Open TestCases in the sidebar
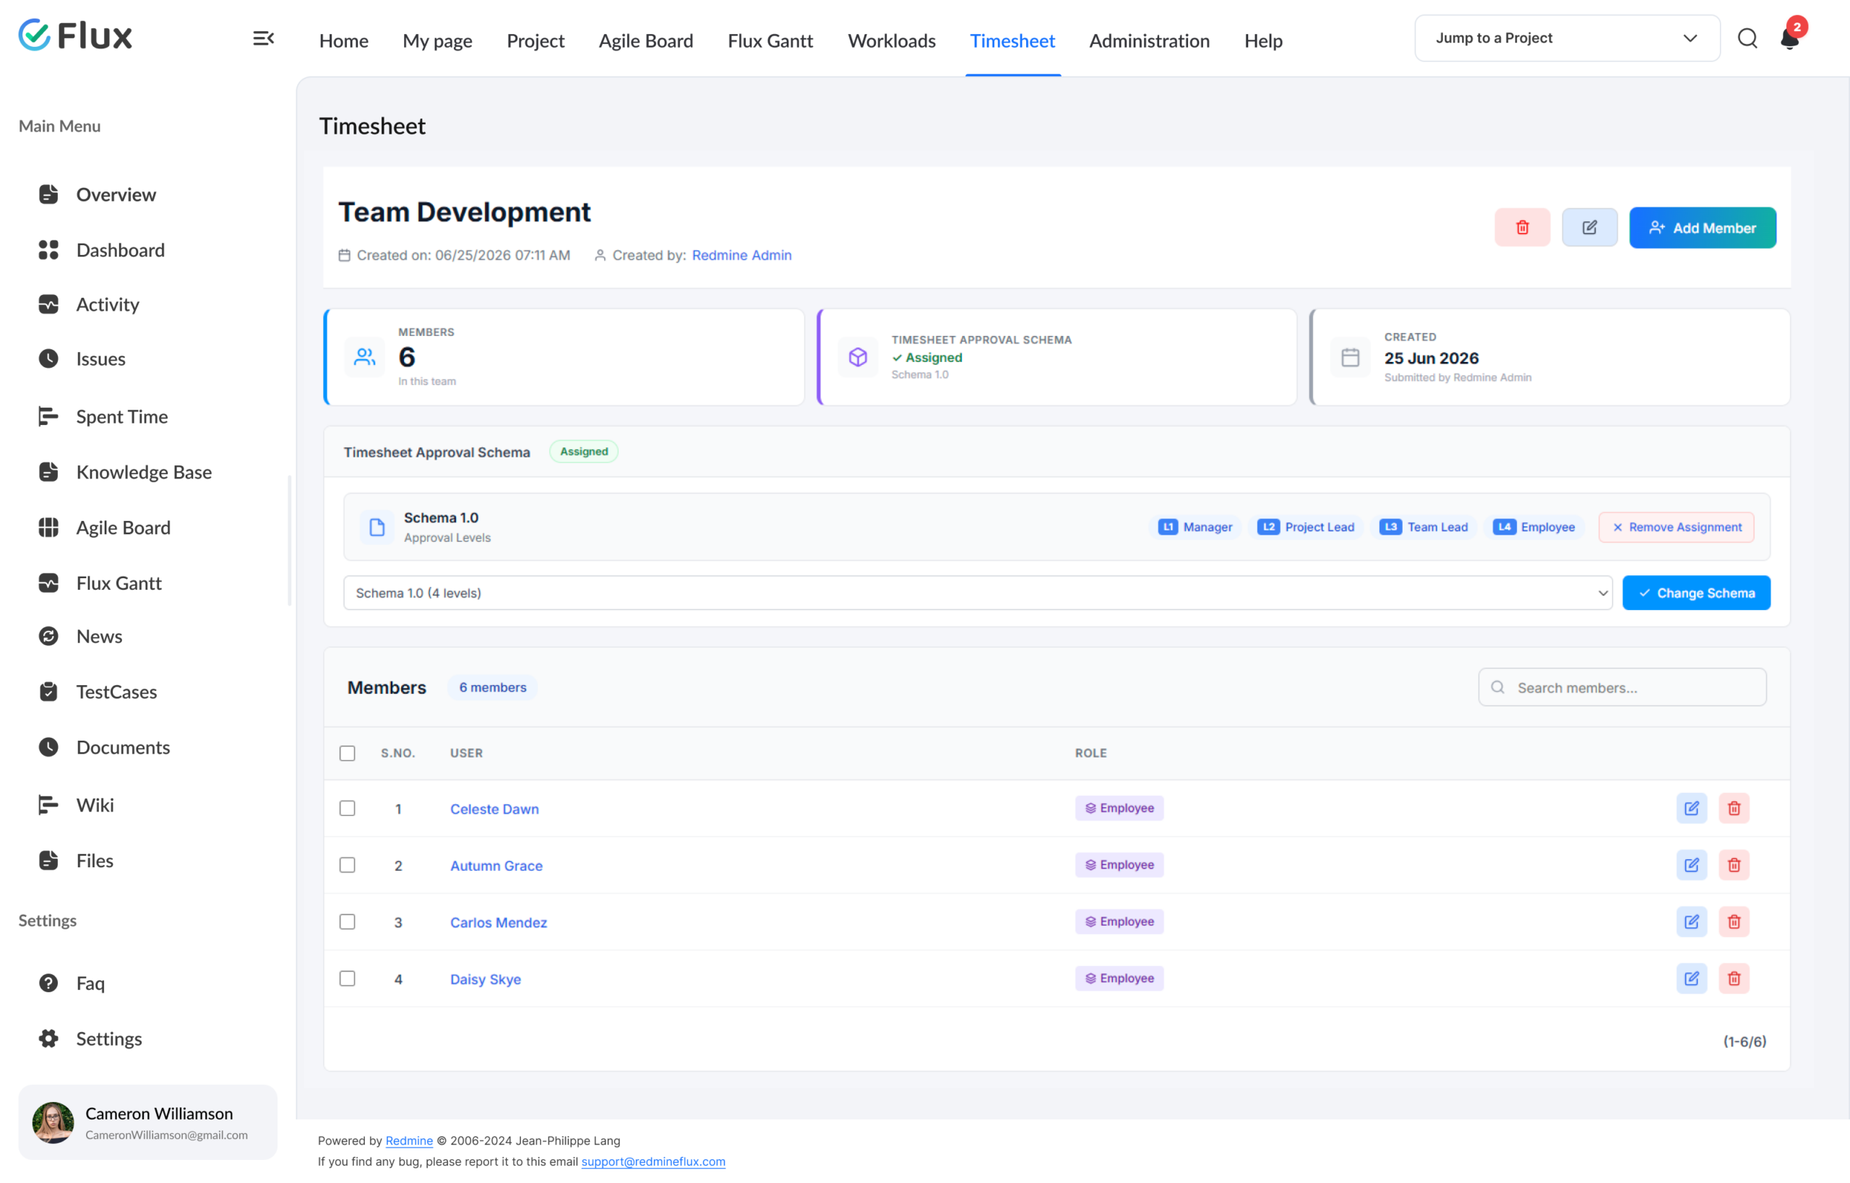The height and width of the screenshot is (1183, 1850). (x=98, y=692)
